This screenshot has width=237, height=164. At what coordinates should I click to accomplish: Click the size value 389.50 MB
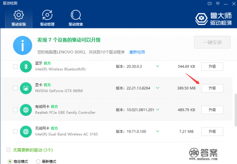(186, 88)
